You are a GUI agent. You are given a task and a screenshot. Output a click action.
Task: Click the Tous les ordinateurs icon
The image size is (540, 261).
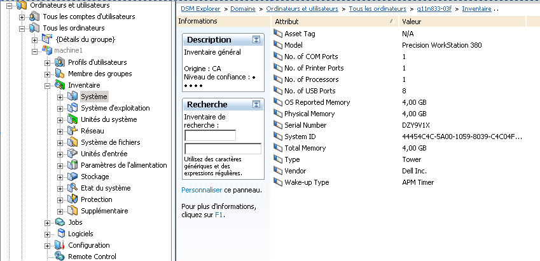(x=34, y=28)
